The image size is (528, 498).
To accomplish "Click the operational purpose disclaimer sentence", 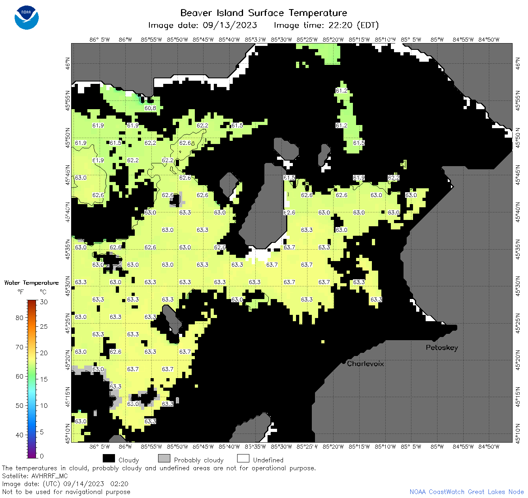I will [159, 468].
